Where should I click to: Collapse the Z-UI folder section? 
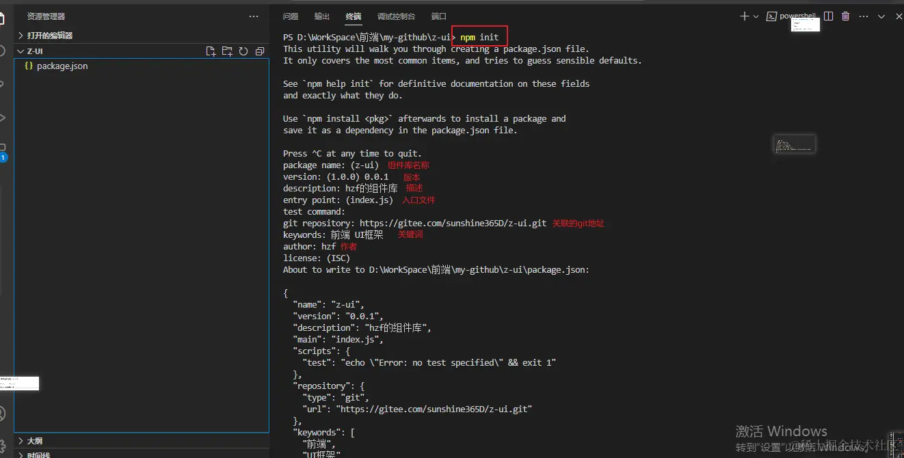coord(36,51)
